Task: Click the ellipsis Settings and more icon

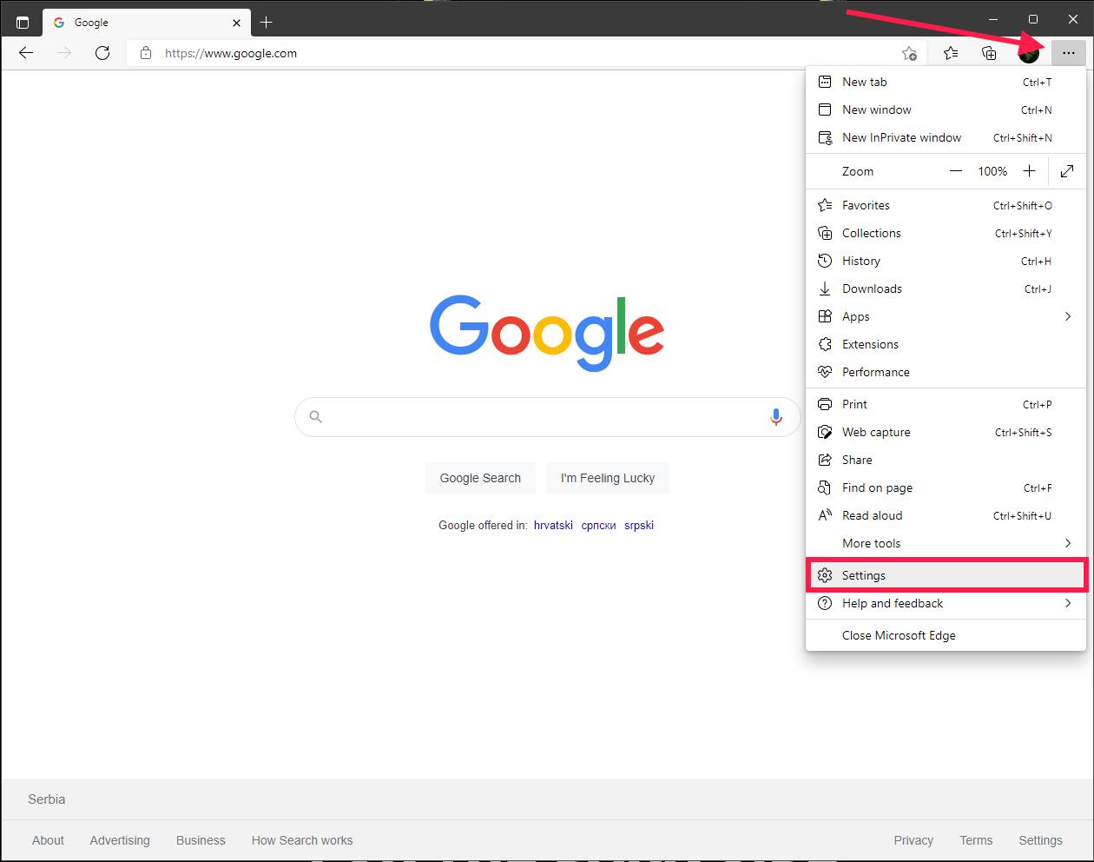Action: (x=1069, y=52)
